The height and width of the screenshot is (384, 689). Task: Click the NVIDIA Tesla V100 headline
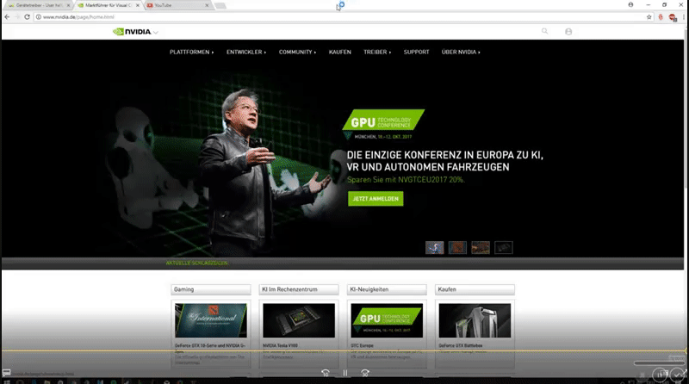281,346
